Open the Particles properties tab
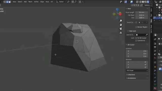The width and height of the screenshot is (162, 91). [x=155, y=74]
